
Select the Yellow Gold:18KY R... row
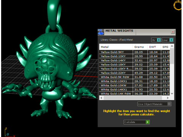coord(135,69)
